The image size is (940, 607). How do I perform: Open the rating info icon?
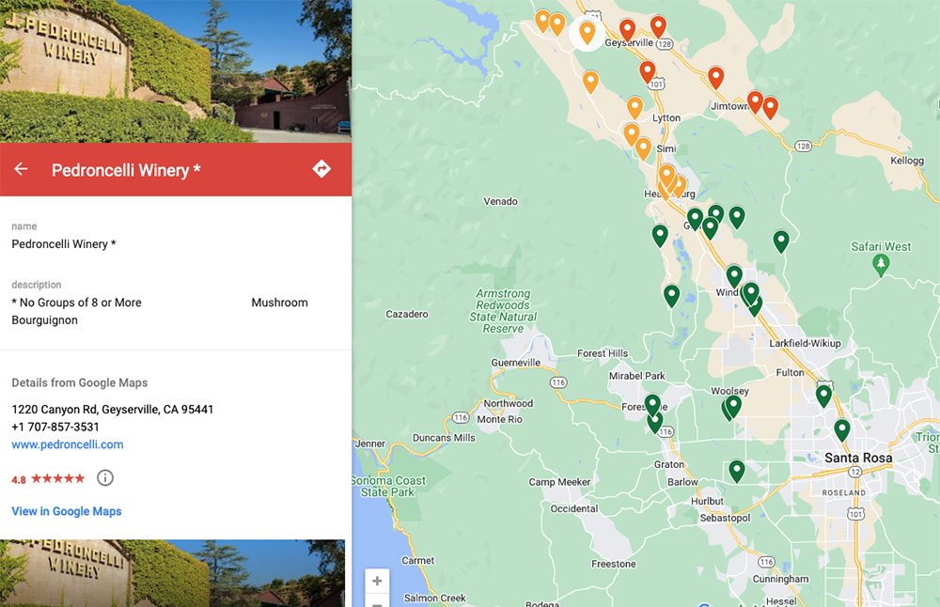(x=105, y=477)
